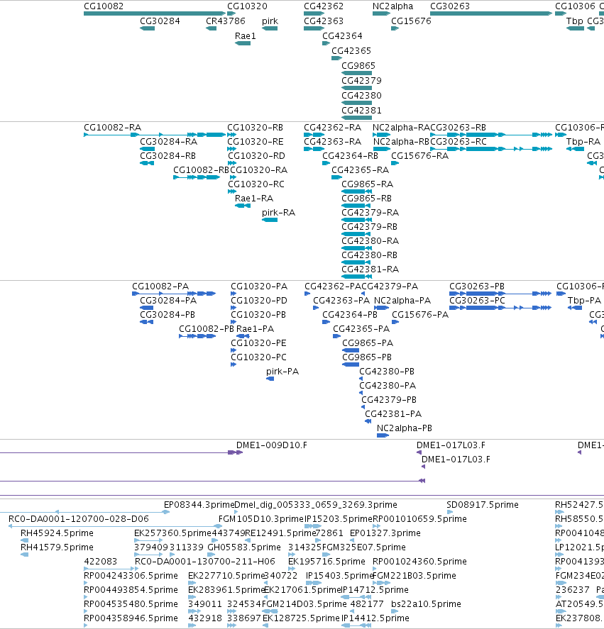Click protein CG42380-PB label
Image resolution: width=604 pixels, height=629 pixels.
pyautogui.click(x=387, y=372)
